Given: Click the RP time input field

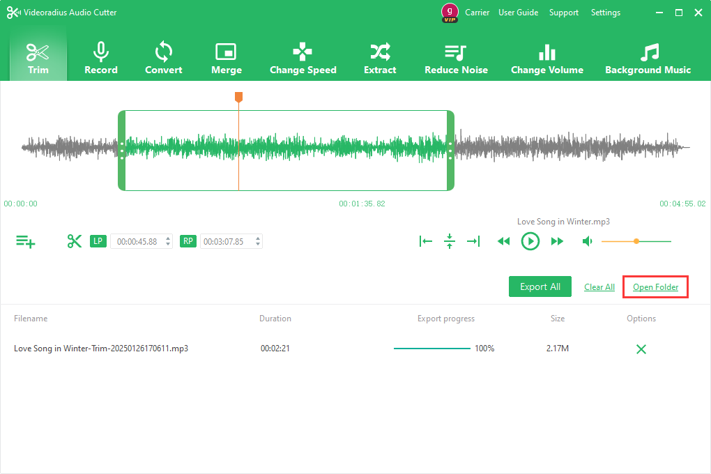Looking at the screenshot, I should (x=227, y=242).
